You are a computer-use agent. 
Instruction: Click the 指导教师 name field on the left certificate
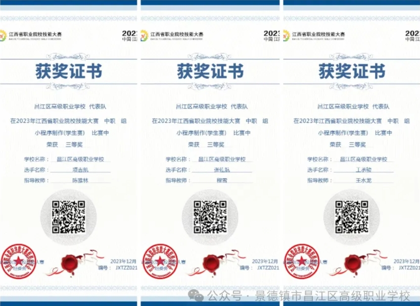[x=80, y=180]
